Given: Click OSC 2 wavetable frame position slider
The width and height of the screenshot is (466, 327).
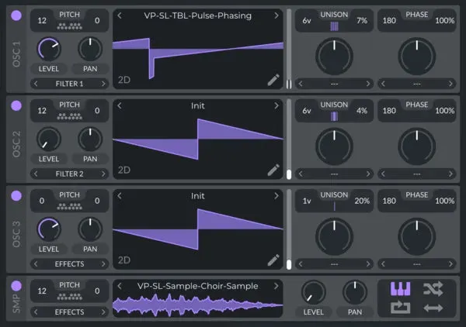Looking at the screenshot, I should pos(289,139).
